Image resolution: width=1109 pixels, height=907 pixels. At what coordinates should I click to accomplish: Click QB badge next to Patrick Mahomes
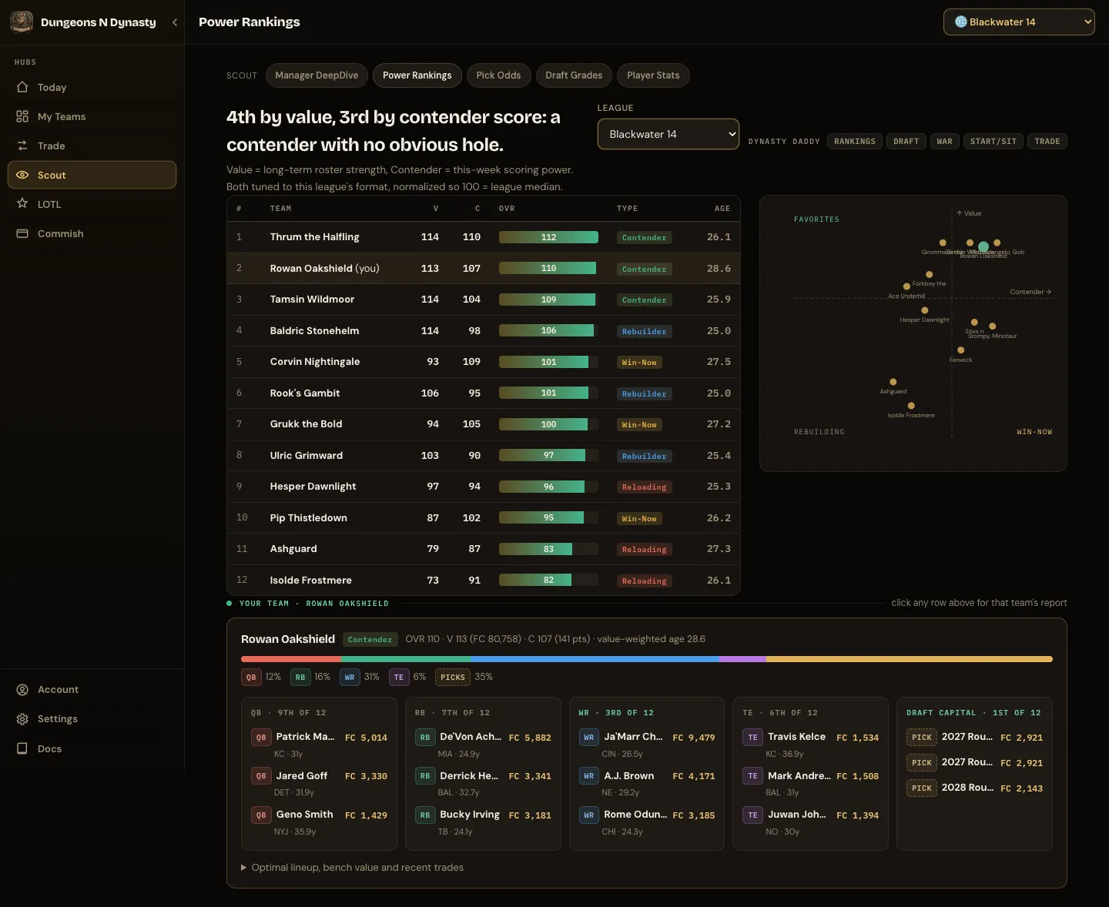point(261,738)
